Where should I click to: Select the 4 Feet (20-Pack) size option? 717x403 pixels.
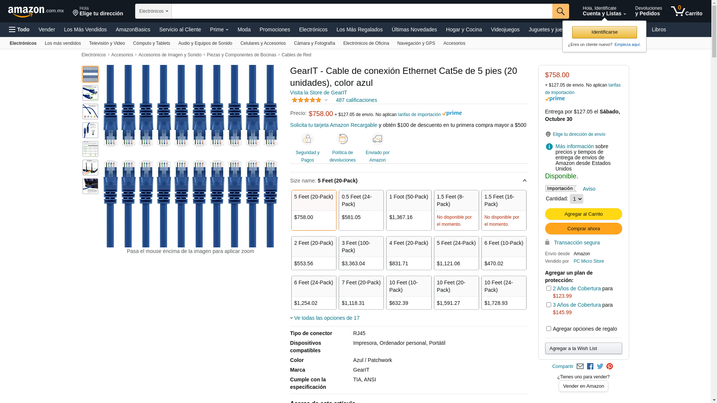[x=409, y=253]
